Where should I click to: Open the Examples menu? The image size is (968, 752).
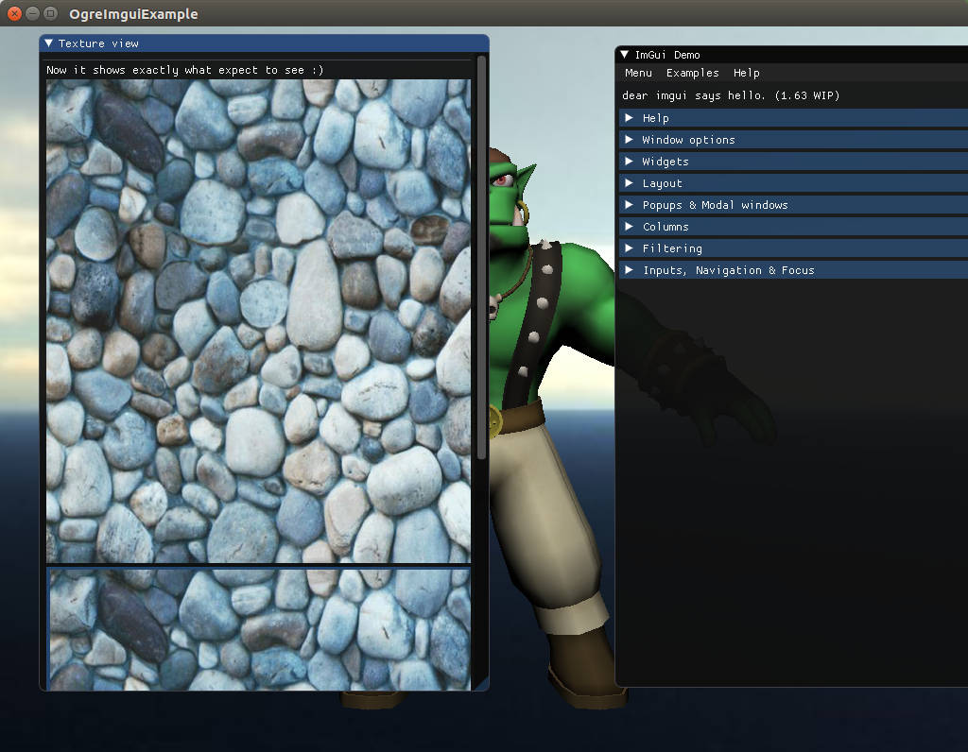693,73
